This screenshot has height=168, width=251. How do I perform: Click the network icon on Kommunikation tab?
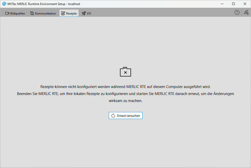(32, 13)
